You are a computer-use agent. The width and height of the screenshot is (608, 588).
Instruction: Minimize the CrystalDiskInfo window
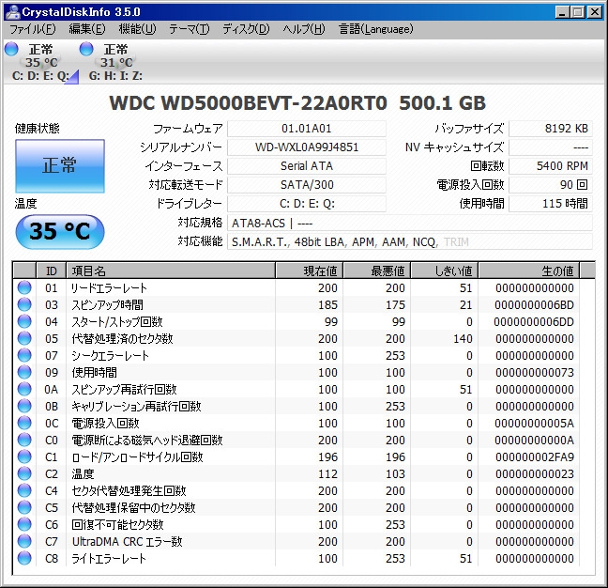(562, 12)
